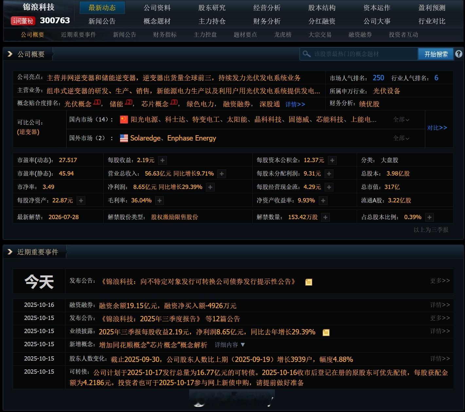Expand plus icon next to 每股净资产
Viewport: 465px width, 412px height.
[x=81, y=201]
